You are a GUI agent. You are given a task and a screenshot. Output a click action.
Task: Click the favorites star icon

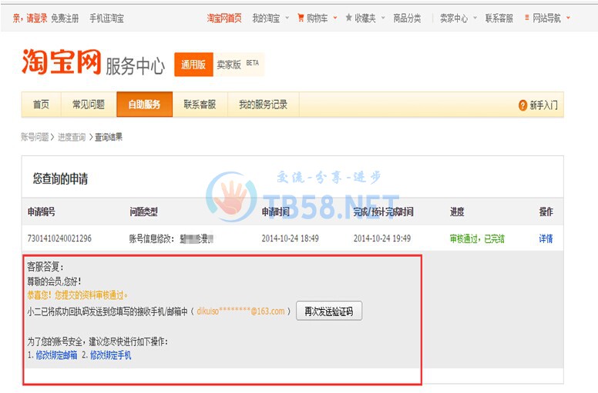(348, 18)
